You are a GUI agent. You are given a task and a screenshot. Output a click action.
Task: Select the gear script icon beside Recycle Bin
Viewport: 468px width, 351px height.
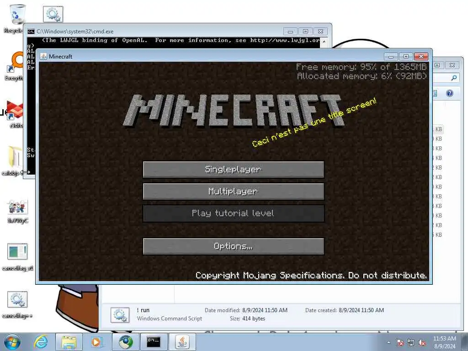pyautogui.click(x=53, y=14)
